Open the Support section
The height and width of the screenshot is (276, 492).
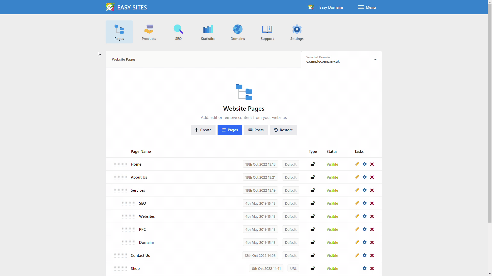[x=267, y=32]
